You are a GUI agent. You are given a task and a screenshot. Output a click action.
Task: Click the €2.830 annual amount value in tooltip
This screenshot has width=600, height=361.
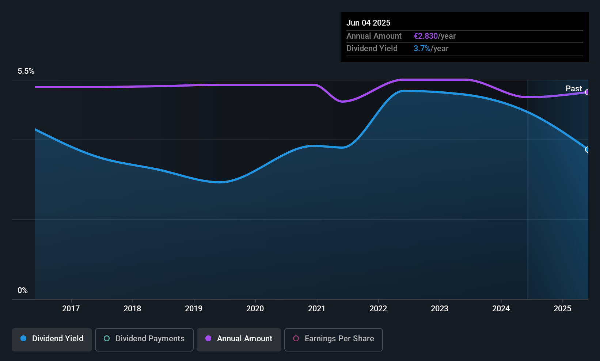[x=425, y=36]
